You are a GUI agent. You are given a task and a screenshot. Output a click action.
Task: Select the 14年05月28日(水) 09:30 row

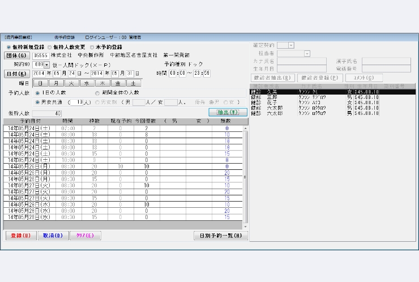[x=123, y=217]
